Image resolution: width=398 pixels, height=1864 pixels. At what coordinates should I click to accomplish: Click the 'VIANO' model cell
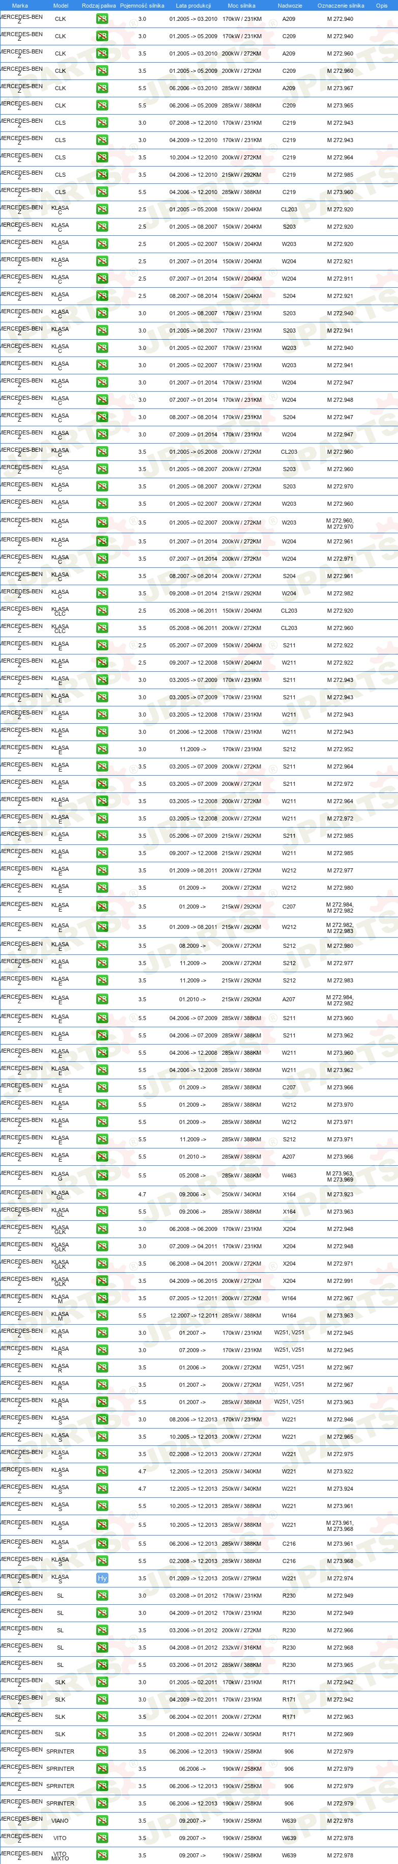pyautogui.click(x=60, y=1821)
